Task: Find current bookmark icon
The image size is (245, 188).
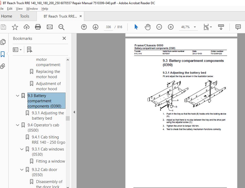Action: (29, 50)
